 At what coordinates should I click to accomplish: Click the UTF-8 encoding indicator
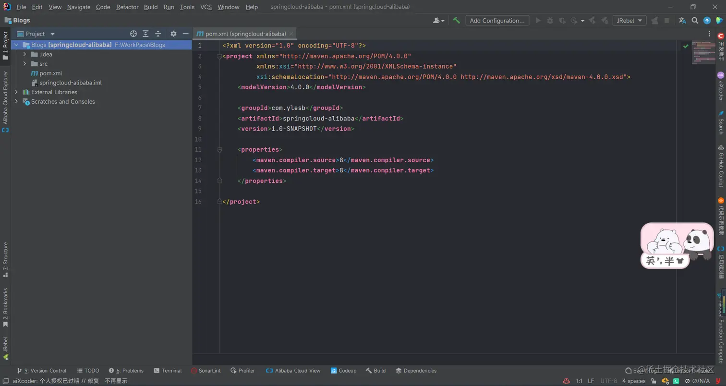pos(609,381)
